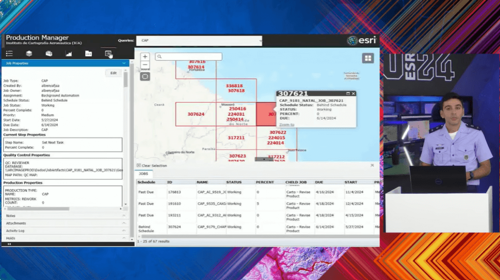Open the folder with dots icon
The image size is (500, 280).
[x=89, y=54]
